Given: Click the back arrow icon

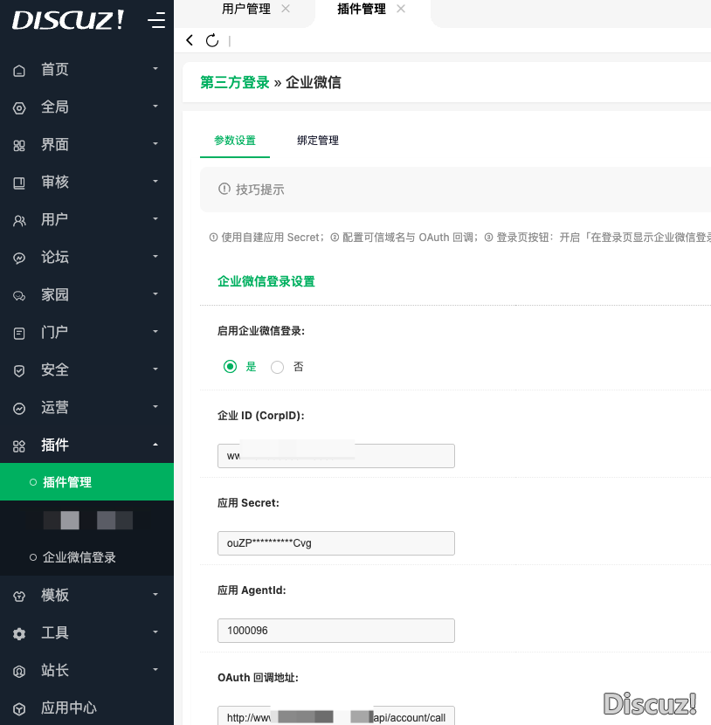Looking at the screenshot, I should [190, 40].
